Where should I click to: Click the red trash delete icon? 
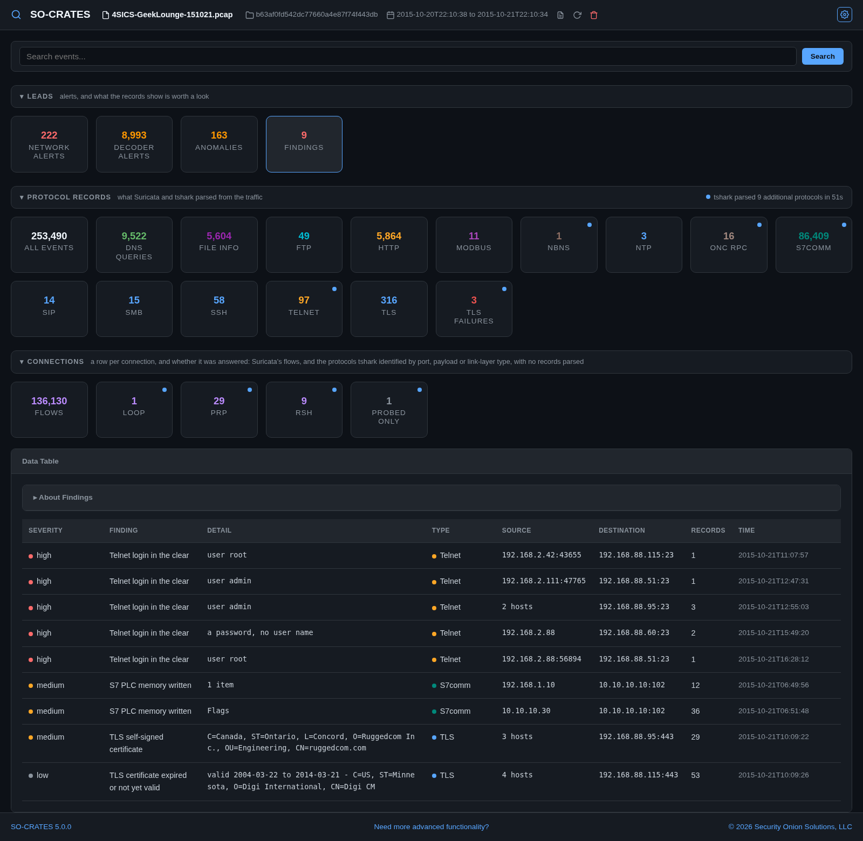[594, 15]
